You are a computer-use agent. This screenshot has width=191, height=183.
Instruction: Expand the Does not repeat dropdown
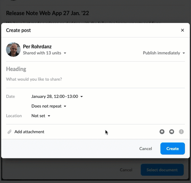click(x=49, y=106)
